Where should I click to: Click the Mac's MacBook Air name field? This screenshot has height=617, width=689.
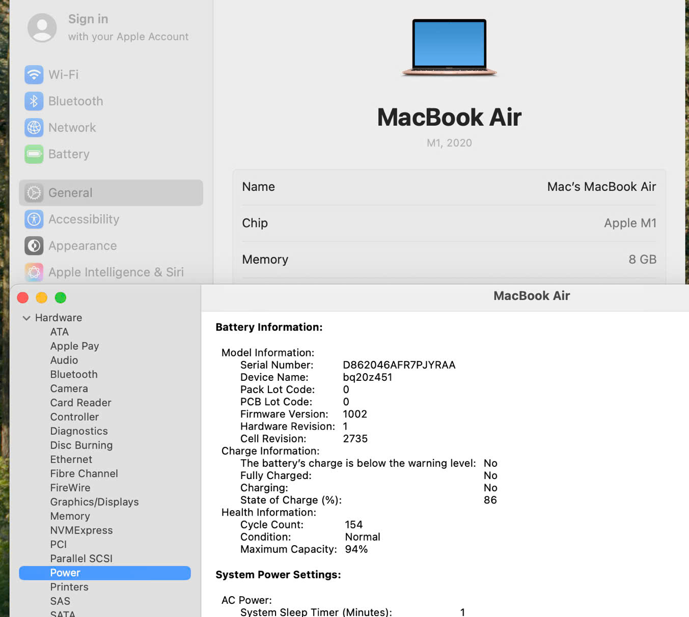tap(601, 187)
